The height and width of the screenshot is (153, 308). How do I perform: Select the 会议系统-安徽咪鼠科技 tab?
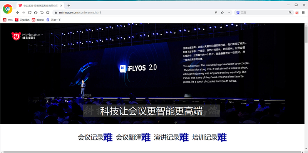[41, 6]
